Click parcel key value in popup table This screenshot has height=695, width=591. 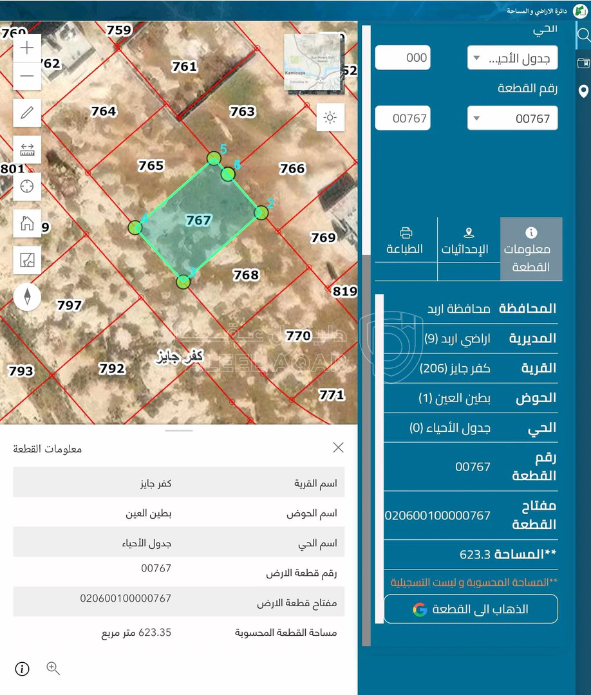click(x=126, y=598)
